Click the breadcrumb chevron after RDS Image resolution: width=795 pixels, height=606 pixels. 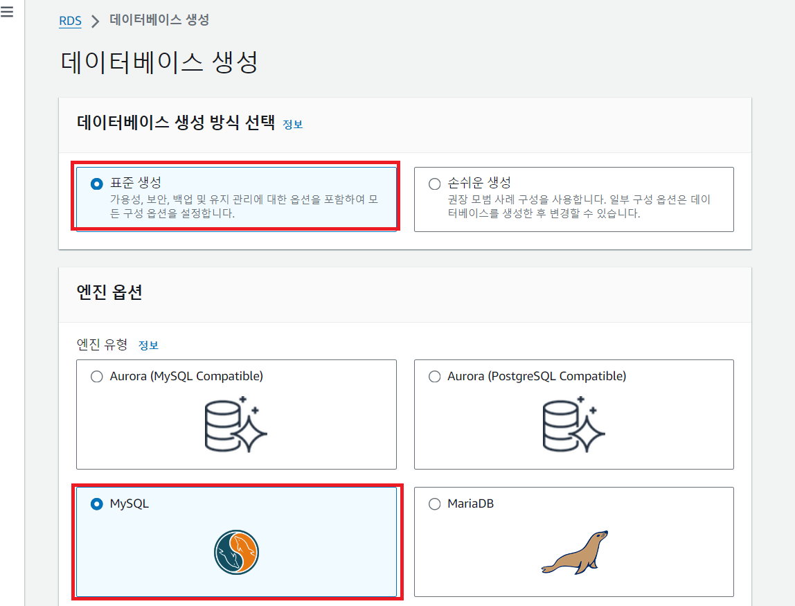95,21
